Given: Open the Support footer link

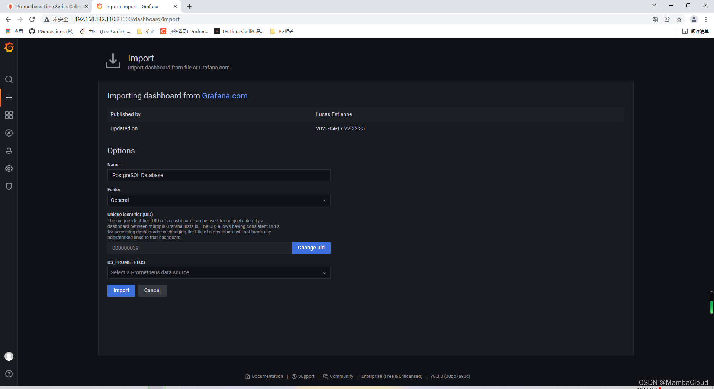Looking at the screenshot, I should [x=303, y=376].
